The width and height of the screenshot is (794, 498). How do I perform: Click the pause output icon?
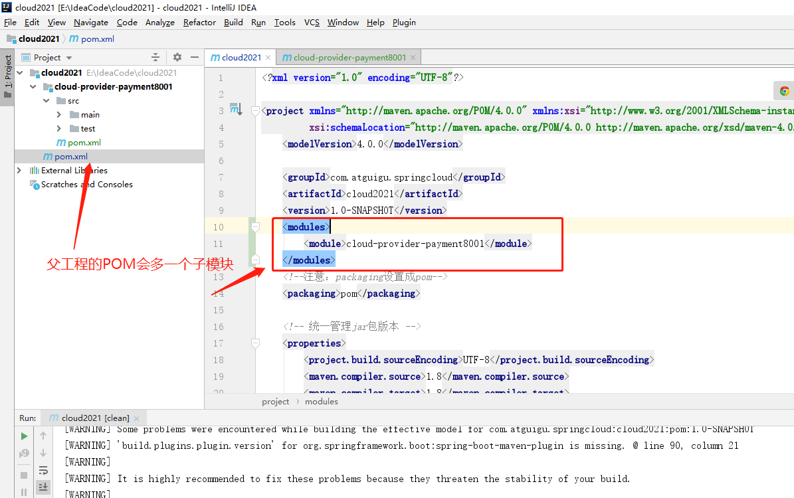pyautogui.click(x=24, y=492)
